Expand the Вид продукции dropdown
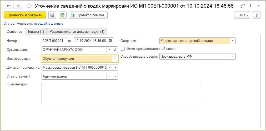 pos(115,58)
